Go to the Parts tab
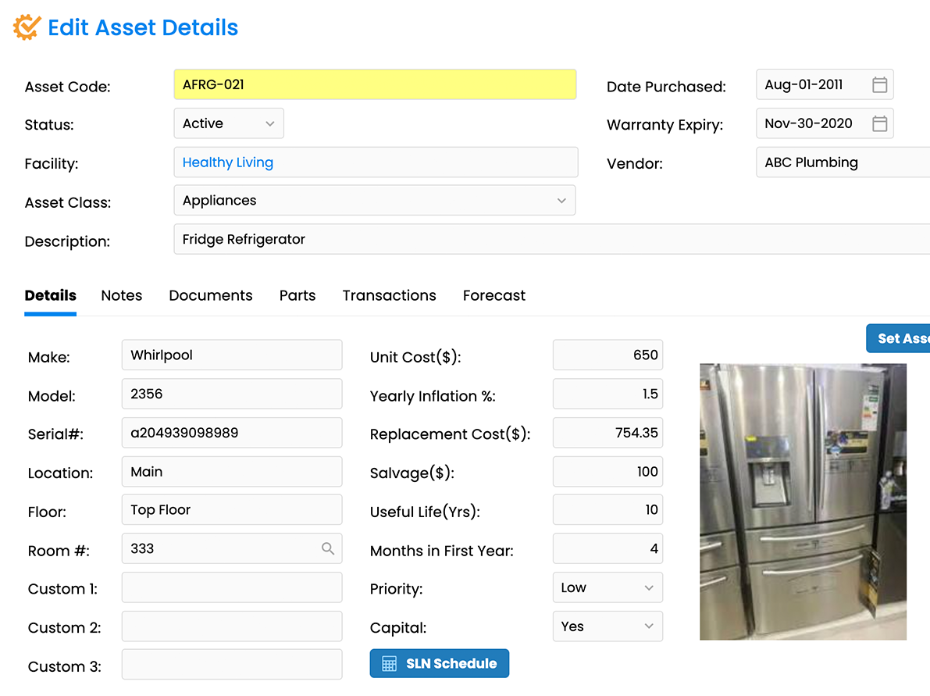 coord(298,295)
